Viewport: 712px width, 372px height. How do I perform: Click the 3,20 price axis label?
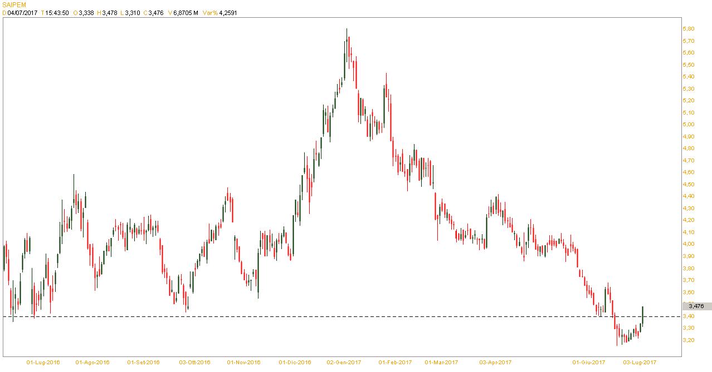point(687,340)
